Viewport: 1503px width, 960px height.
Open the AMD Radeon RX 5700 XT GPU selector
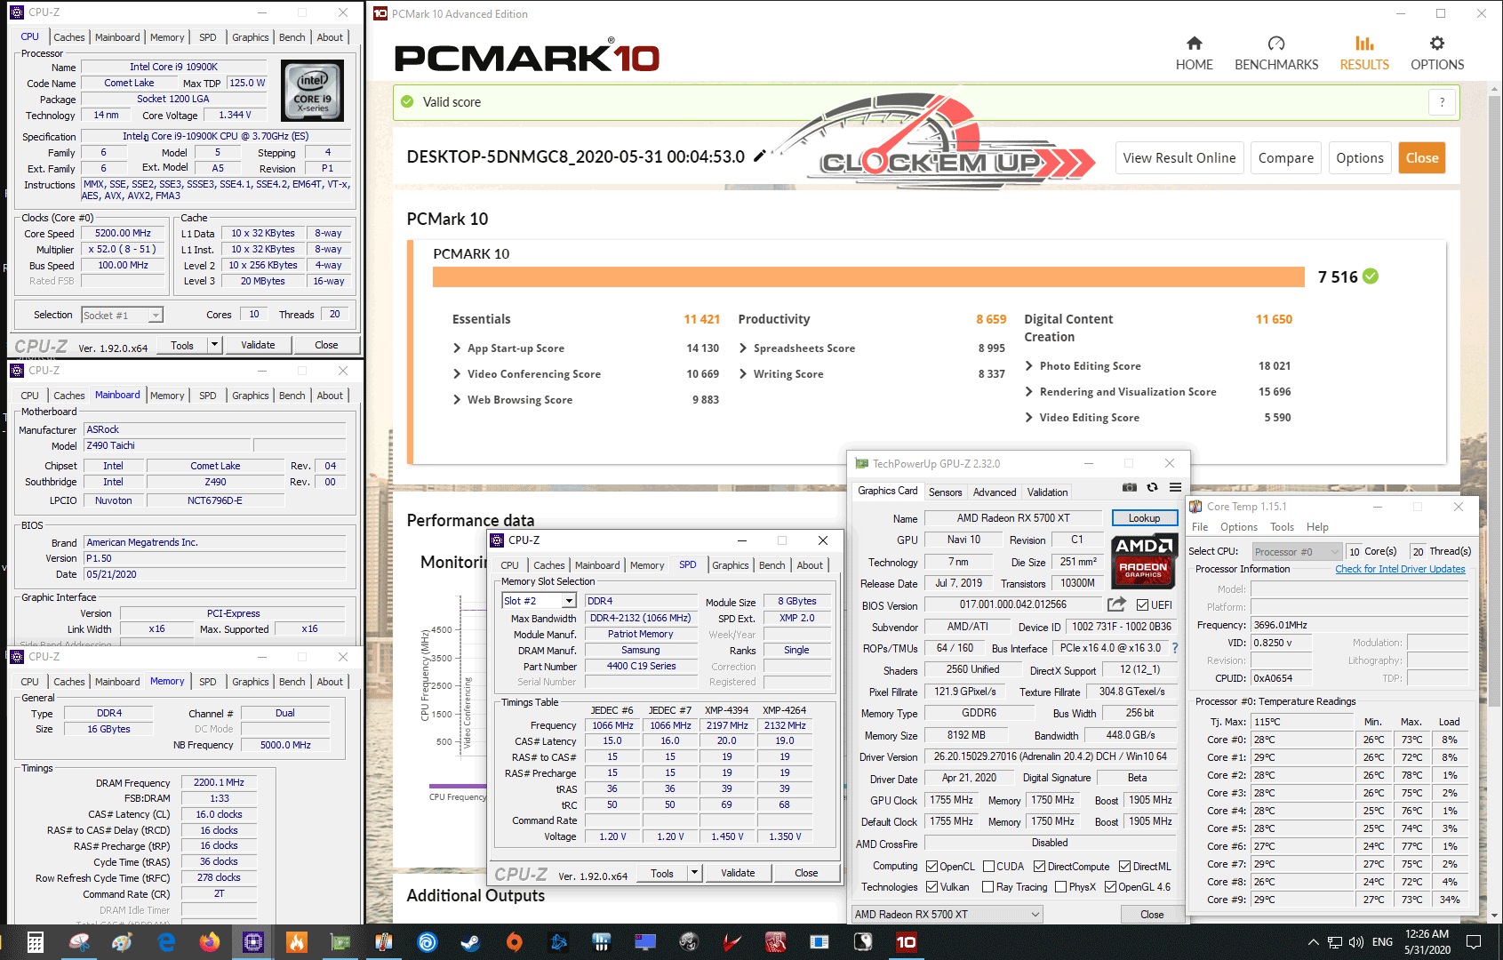click(947, 914)
